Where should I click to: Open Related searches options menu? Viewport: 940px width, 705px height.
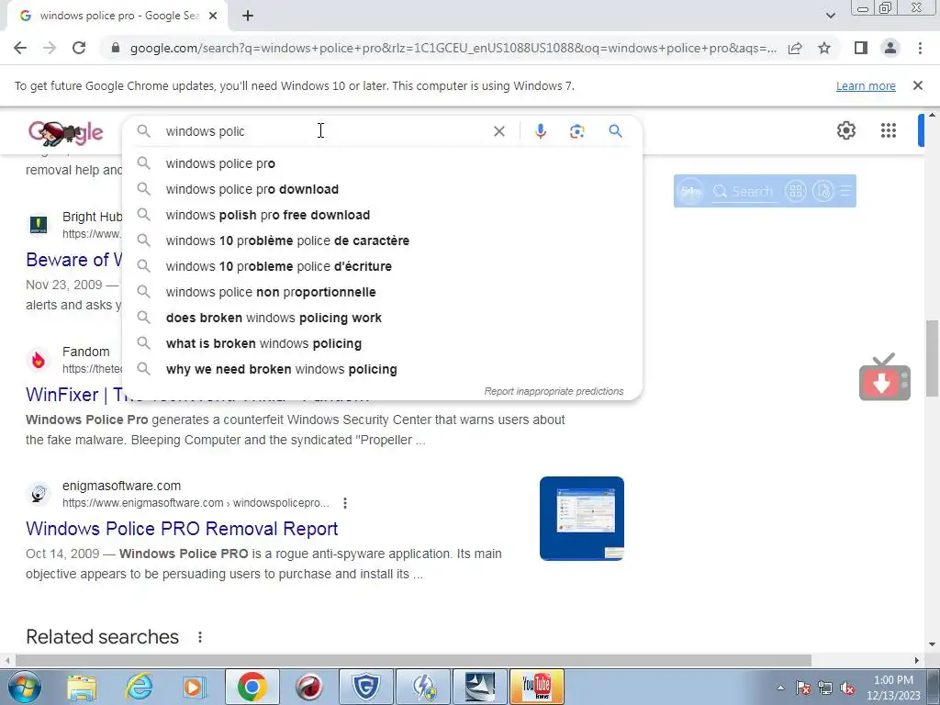(199, 637)
